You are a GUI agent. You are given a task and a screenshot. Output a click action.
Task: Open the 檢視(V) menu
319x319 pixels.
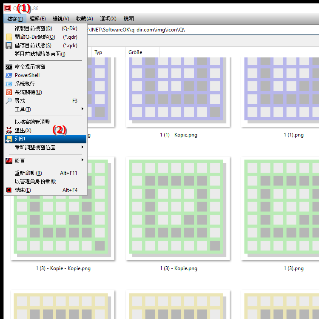tap(61, 19)
